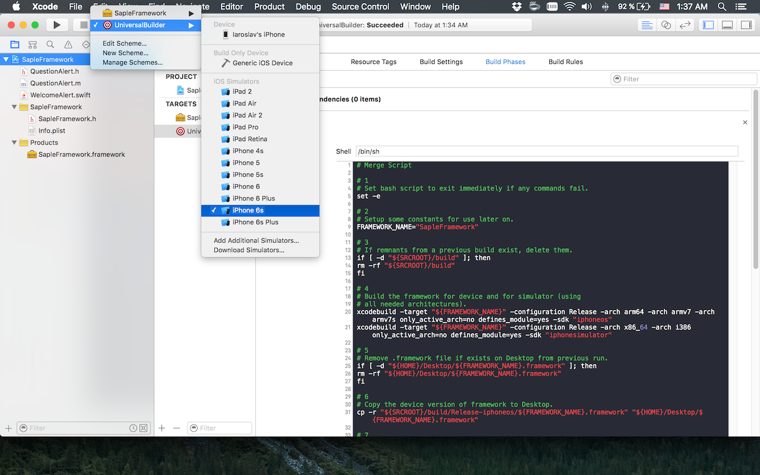The width and height of the screenshot is (760, 475).
Task: Click Edit Scheme…
Action: pos(145,43)
